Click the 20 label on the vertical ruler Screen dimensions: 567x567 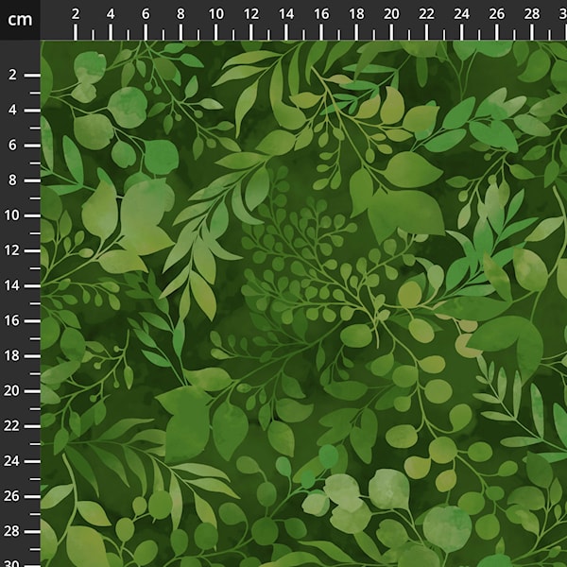coord(11,390)
